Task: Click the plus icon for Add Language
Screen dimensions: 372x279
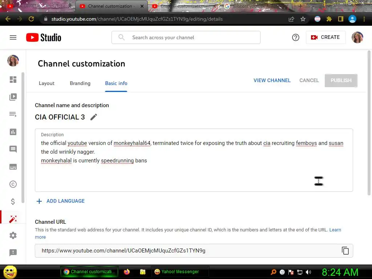Action: pos(39,201)
